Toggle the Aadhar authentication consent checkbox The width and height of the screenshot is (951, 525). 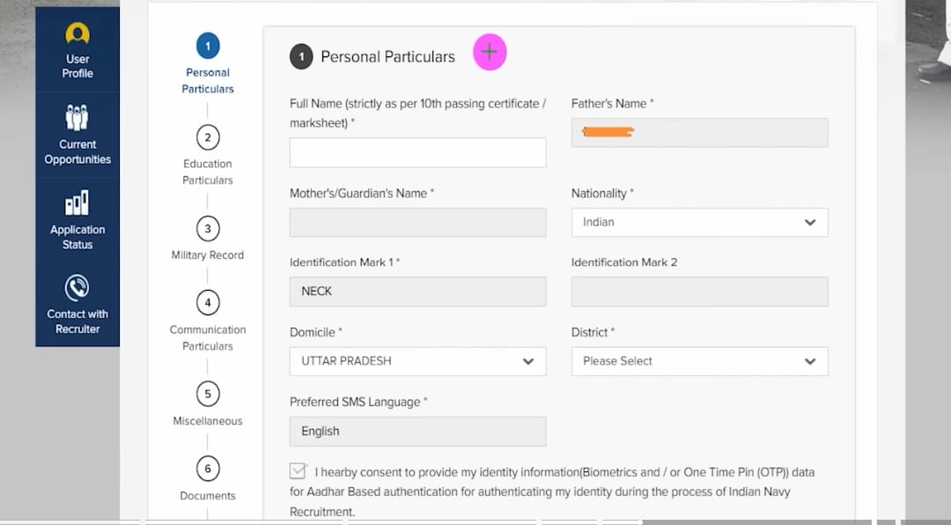coord(299,471)
